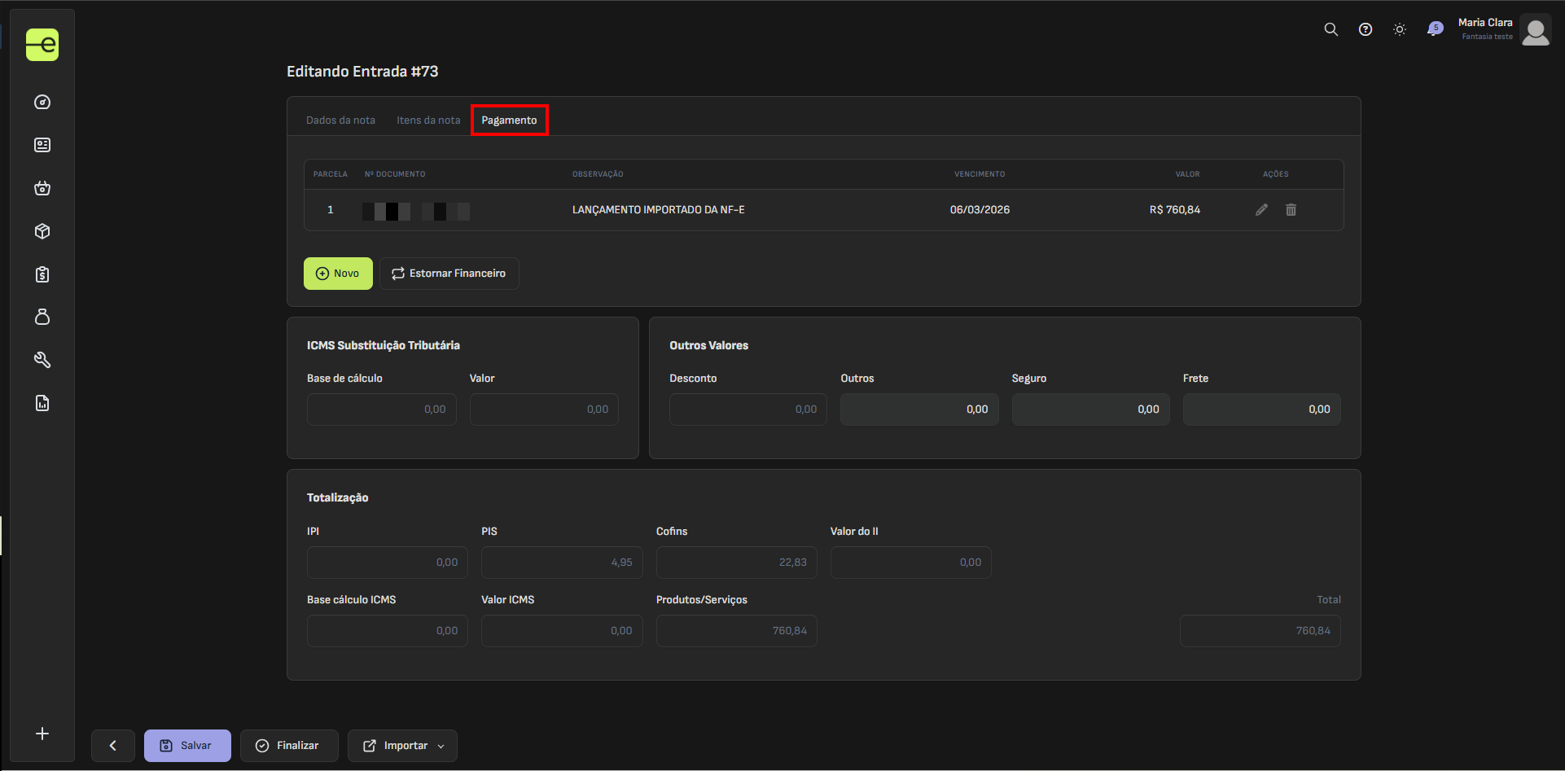Image resolution: width=1565 pixels, height=771 pixels.
Task: Focus the Cofins field showing 22,83
Action: tap(737, 563)
